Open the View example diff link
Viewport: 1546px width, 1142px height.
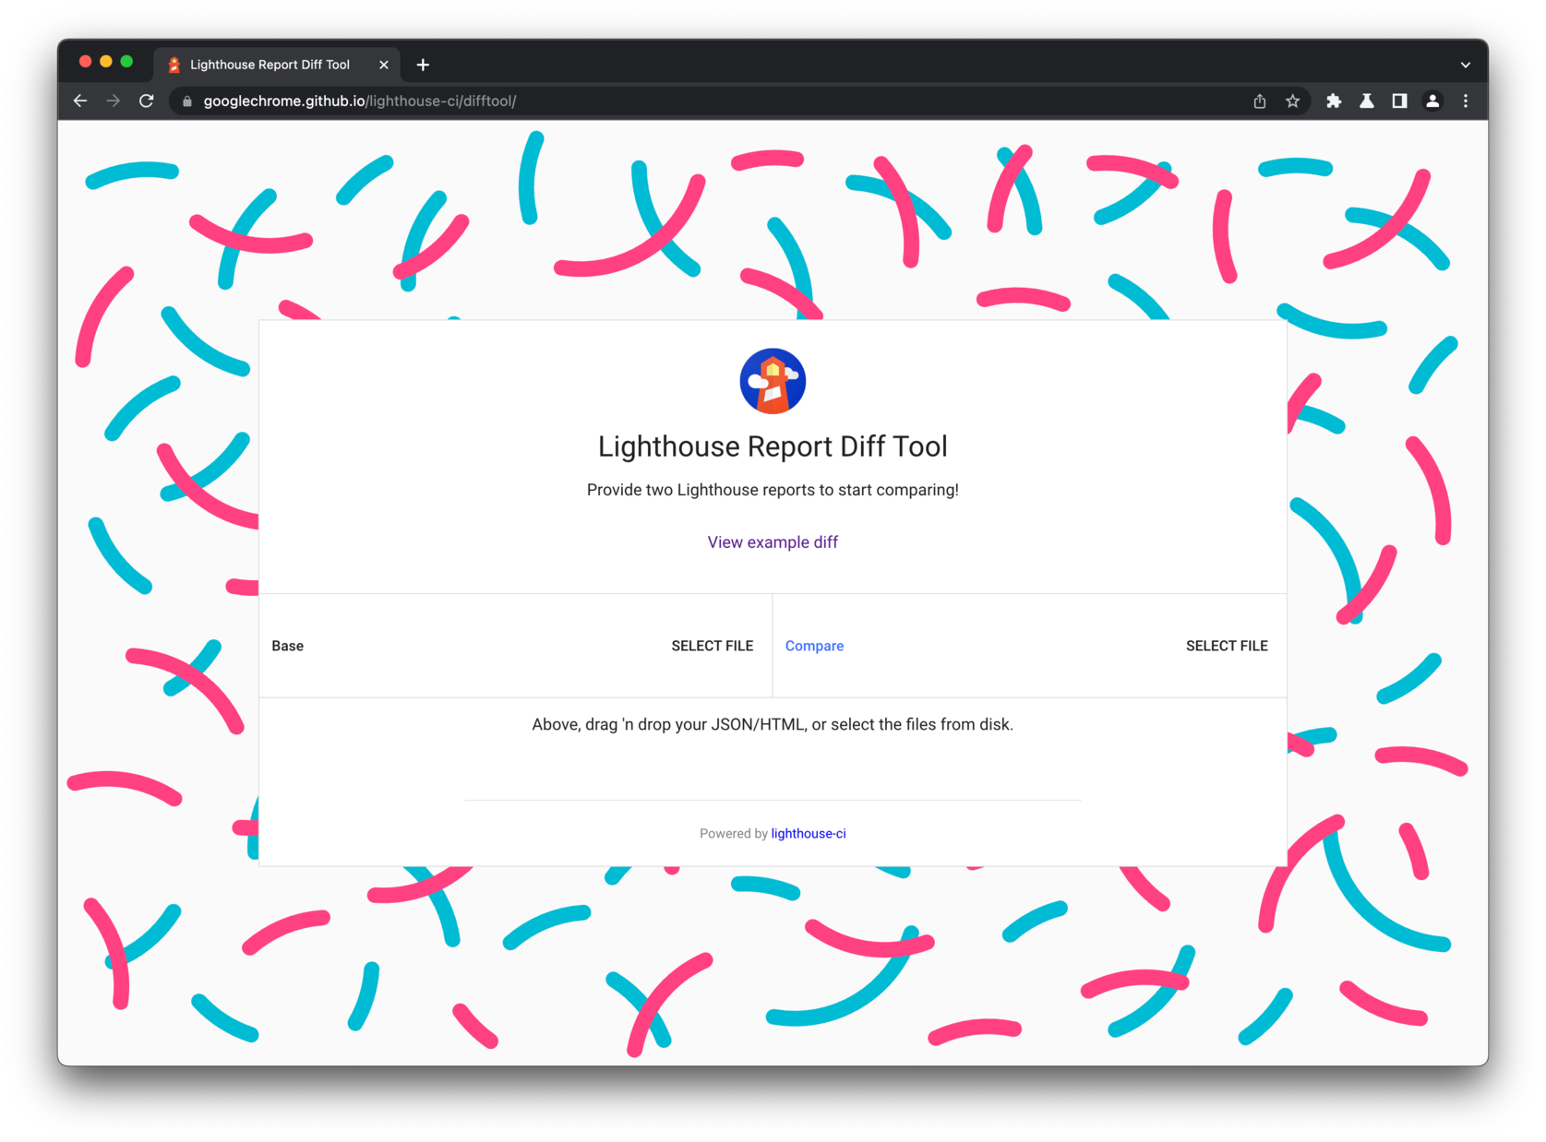click(x=773, y=542)
